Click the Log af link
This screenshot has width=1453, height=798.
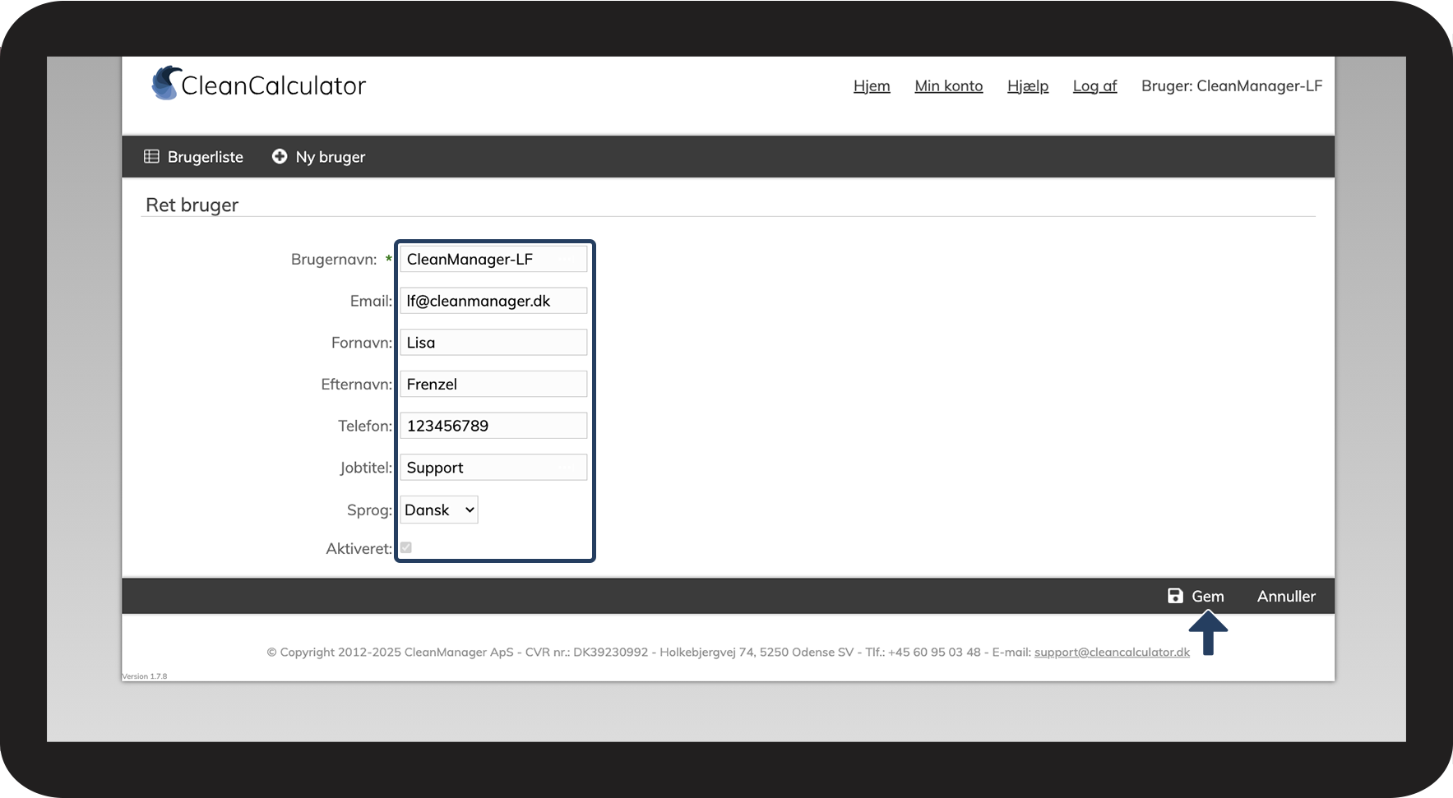coord(1094,86)
